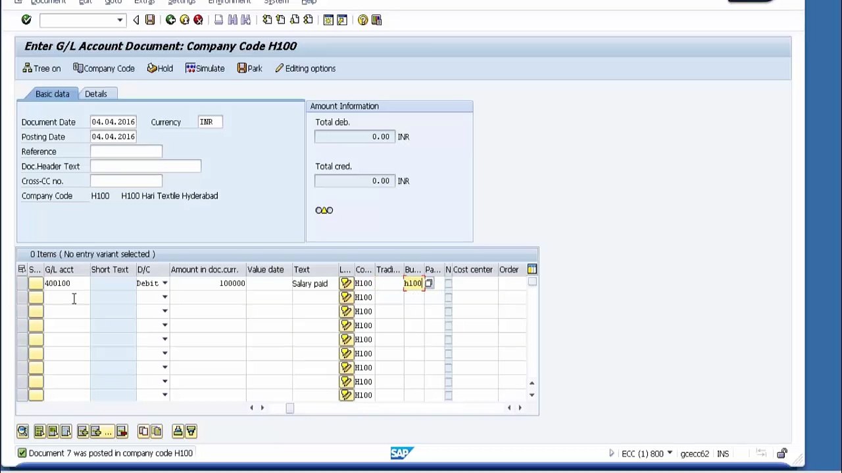Click the Currency field showing INR
The width and height of the screenshot is (842, 473).
pos(210,122)
